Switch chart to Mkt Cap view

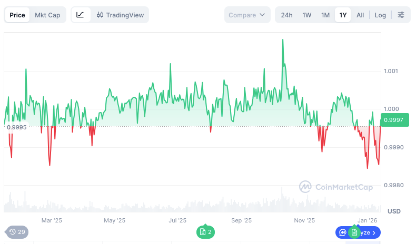pos(47,15)
